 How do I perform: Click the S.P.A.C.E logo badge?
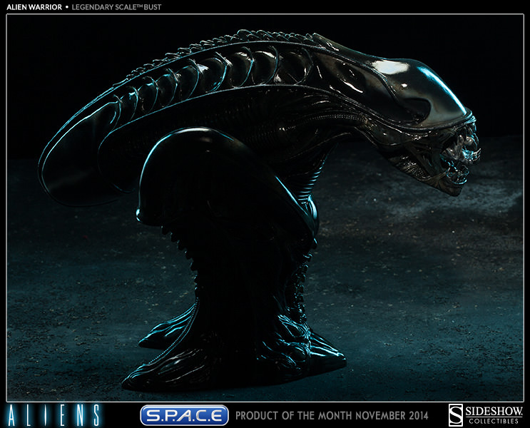coord(185,414)
